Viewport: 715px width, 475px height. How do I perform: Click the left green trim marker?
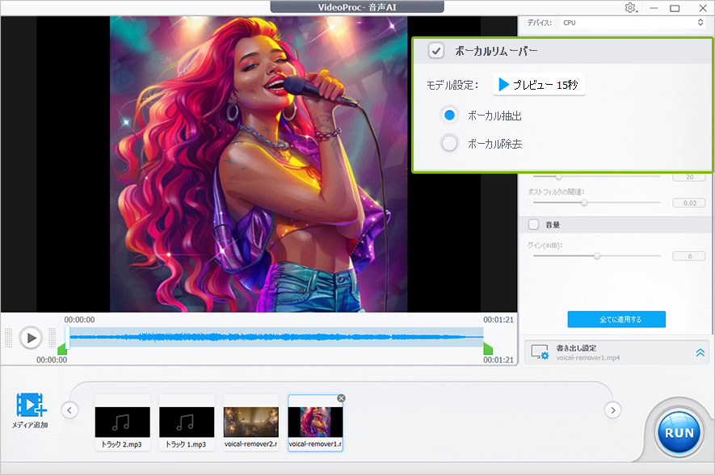62,349
